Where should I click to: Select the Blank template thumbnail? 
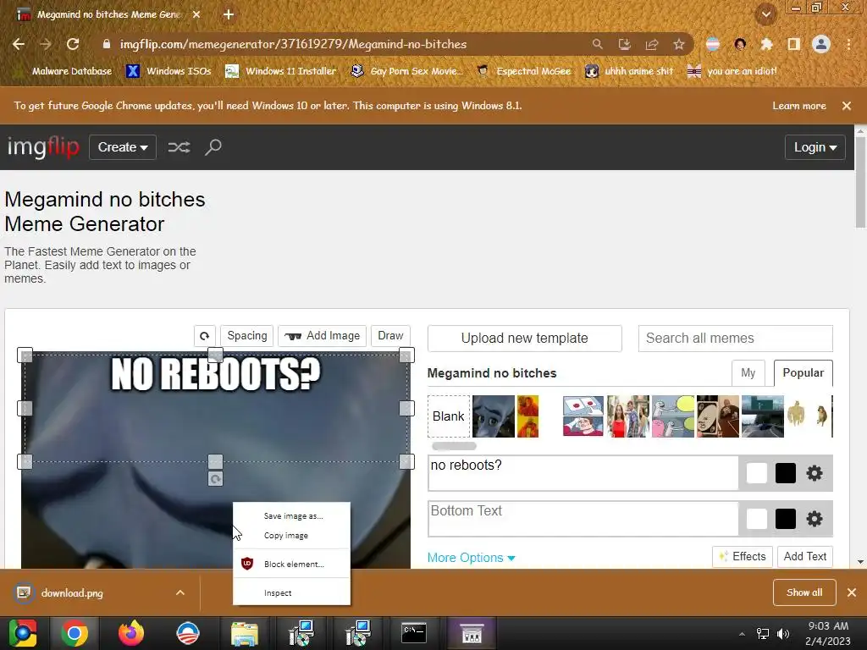click(449, 416)
